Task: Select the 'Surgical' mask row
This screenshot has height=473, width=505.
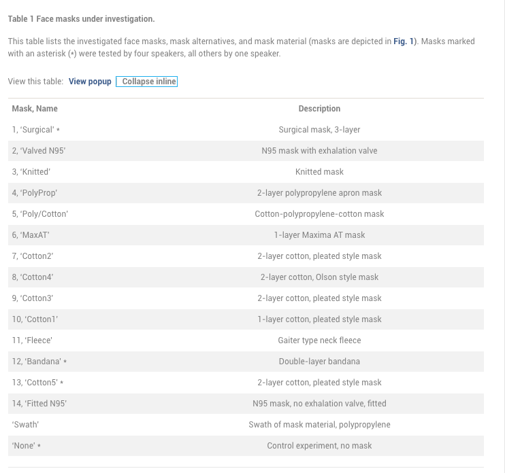Action: point(246,130)
